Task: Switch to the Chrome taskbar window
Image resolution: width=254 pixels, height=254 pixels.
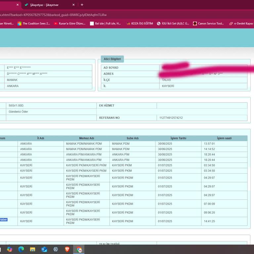Action: coord(79,249)
